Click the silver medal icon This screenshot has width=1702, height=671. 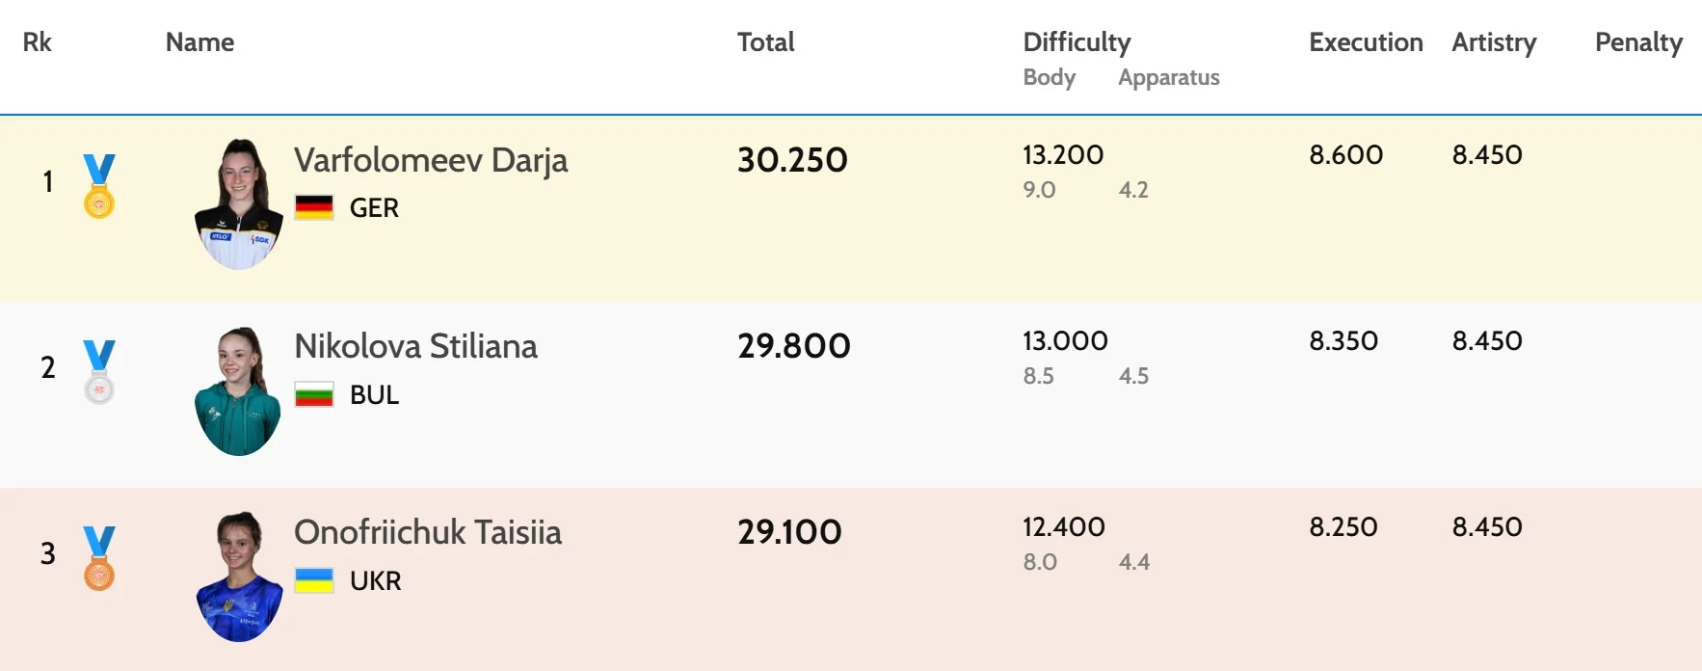[98, 372]
